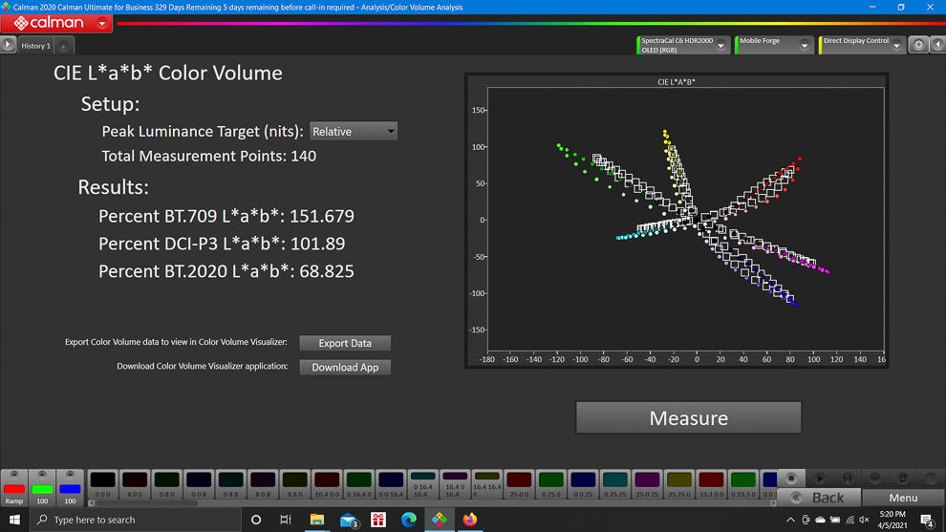The image size is (946, 532).
Task: Click the Download App button
Action: tap(345, 368)
